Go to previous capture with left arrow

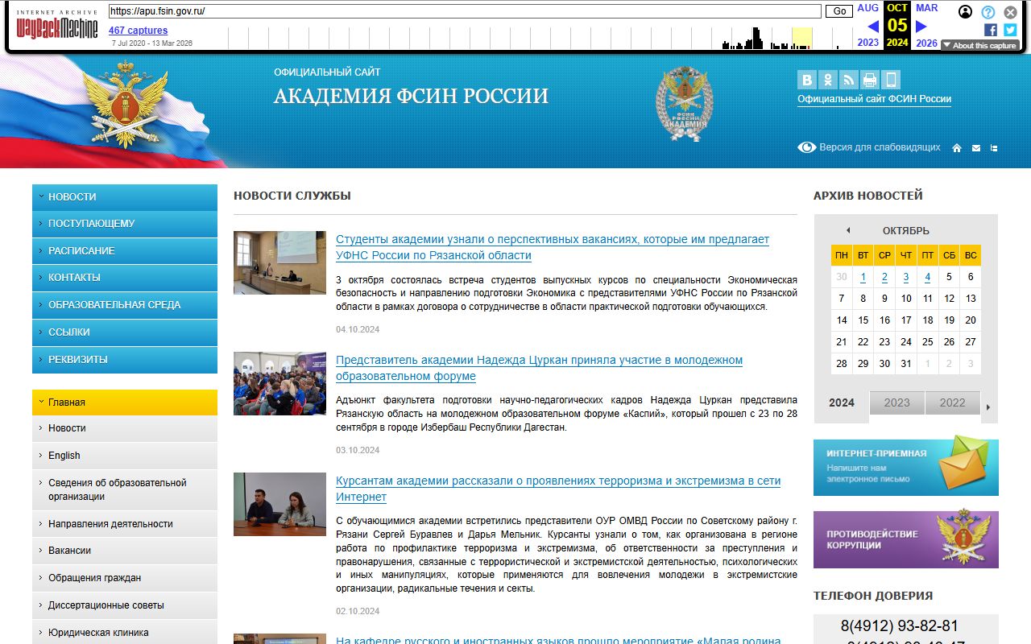click(x=873, y=27)
